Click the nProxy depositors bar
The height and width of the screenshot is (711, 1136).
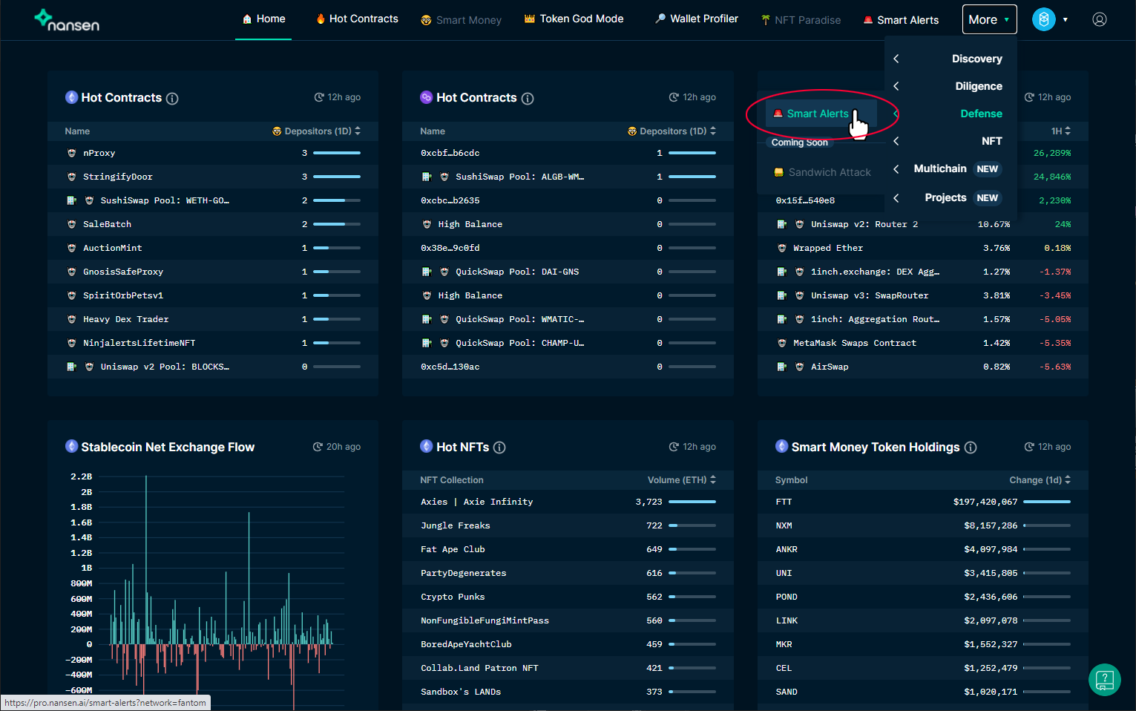(337, 153)
